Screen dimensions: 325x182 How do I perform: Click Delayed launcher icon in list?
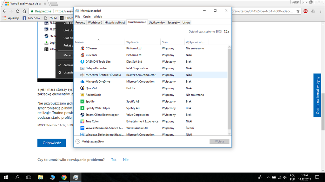[82, 68]
